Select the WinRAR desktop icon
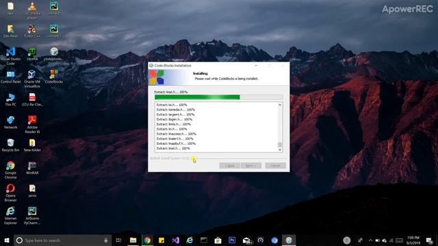Screen dimensions: 438x246 coord(32,168)
